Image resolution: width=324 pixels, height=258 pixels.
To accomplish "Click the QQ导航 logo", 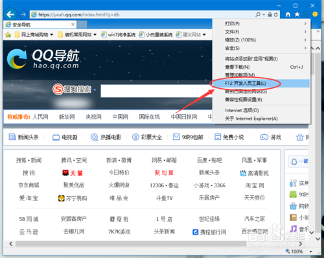I will (43, 58).
